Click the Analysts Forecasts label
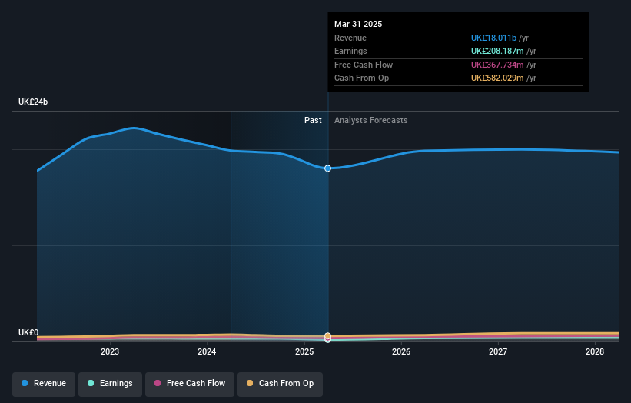 pyautogui.click(x=371, y=121)
